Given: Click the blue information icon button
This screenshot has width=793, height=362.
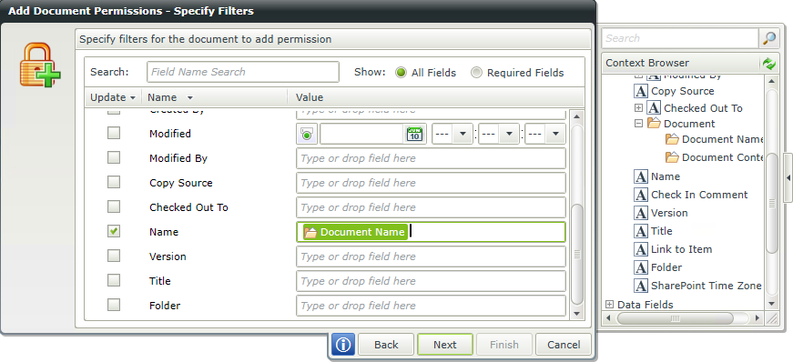Looking at the screenshot, I should [x=343, y=345].
